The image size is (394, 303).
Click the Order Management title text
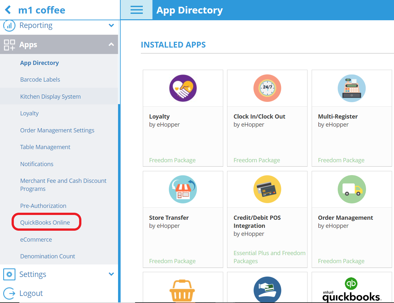[345, 218]
